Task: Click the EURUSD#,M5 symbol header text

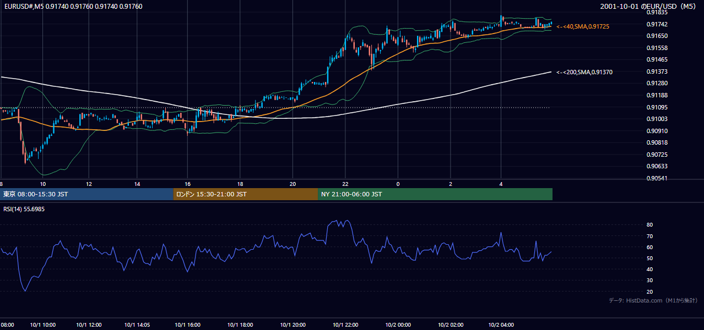Action: [73, 6]
